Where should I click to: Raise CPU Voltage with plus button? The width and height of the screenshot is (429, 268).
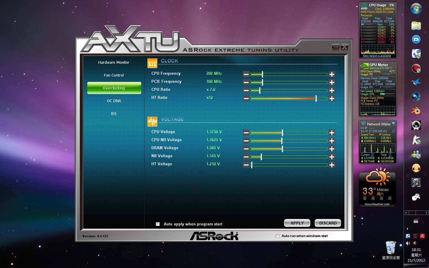pyautogui.click(x=332, y=133)
